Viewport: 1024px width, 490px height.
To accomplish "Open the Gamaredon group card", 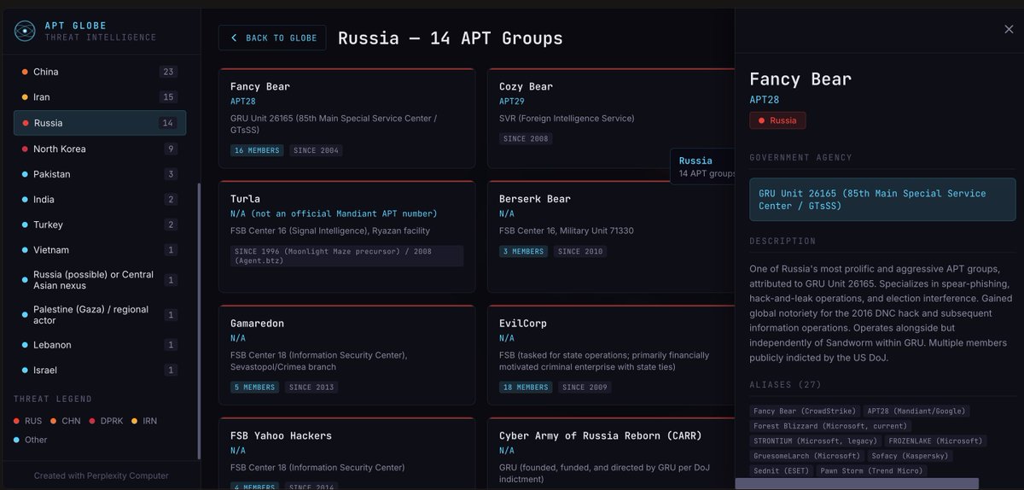I will [x=346, y=355].
